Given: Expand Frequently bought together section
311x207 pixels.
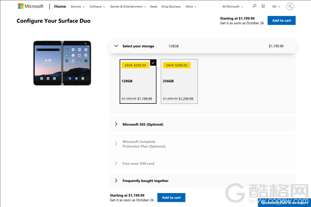Looking at the screenshot, I should [202, 181].
